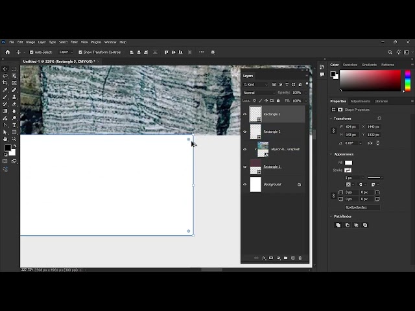Add layer style with fx icon
The width and height of the screenshot is (415, 311).
(264, 258)
